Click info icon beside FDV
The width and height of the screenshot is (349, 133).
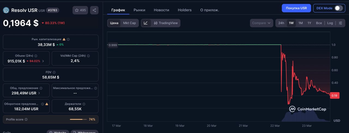[54, 72]
